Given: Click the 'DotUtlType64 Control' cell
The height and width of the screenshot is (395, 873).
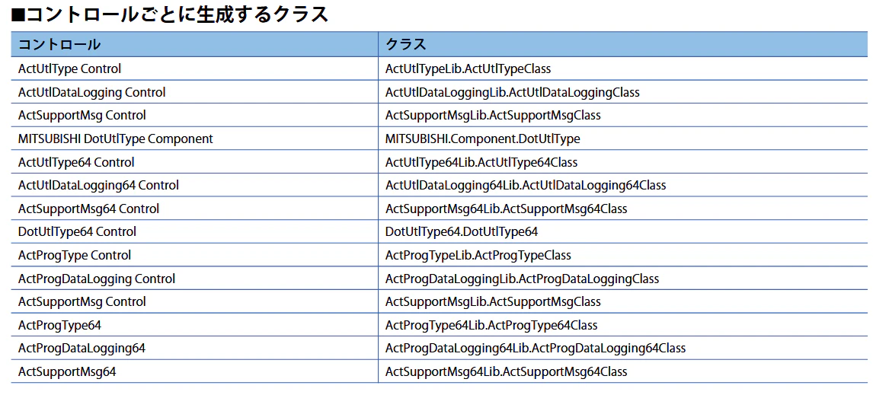Looking at the screenshot, I should [x=194, y=231].
